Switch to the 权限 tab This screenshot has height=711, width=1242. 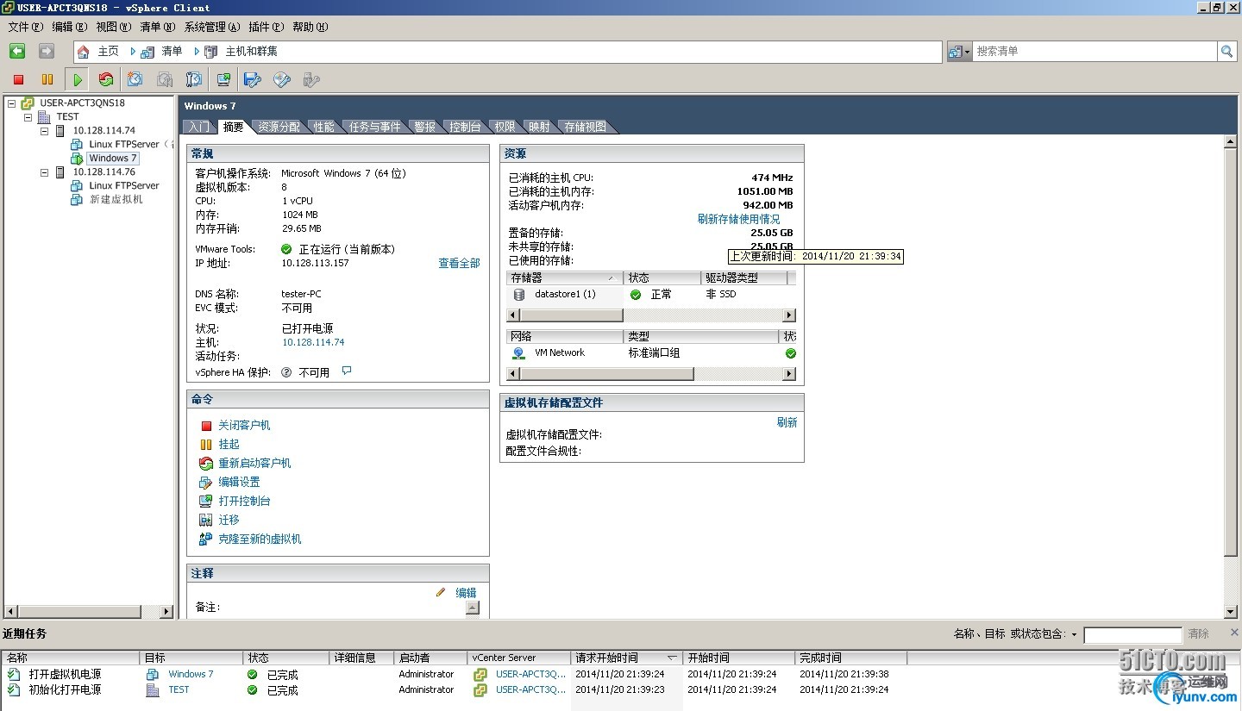[505, 128]
